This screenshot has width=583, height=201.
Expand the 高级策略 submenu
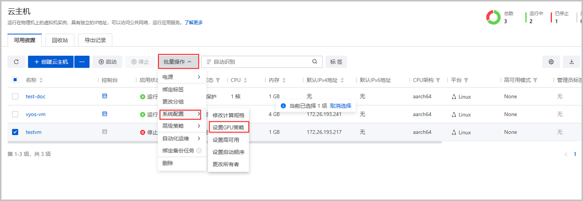[x=181, y=126]
